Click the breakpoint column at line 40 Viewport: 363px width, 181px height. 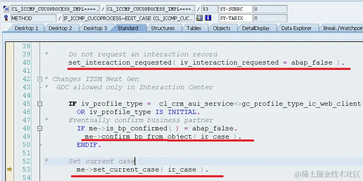(9, 63)
